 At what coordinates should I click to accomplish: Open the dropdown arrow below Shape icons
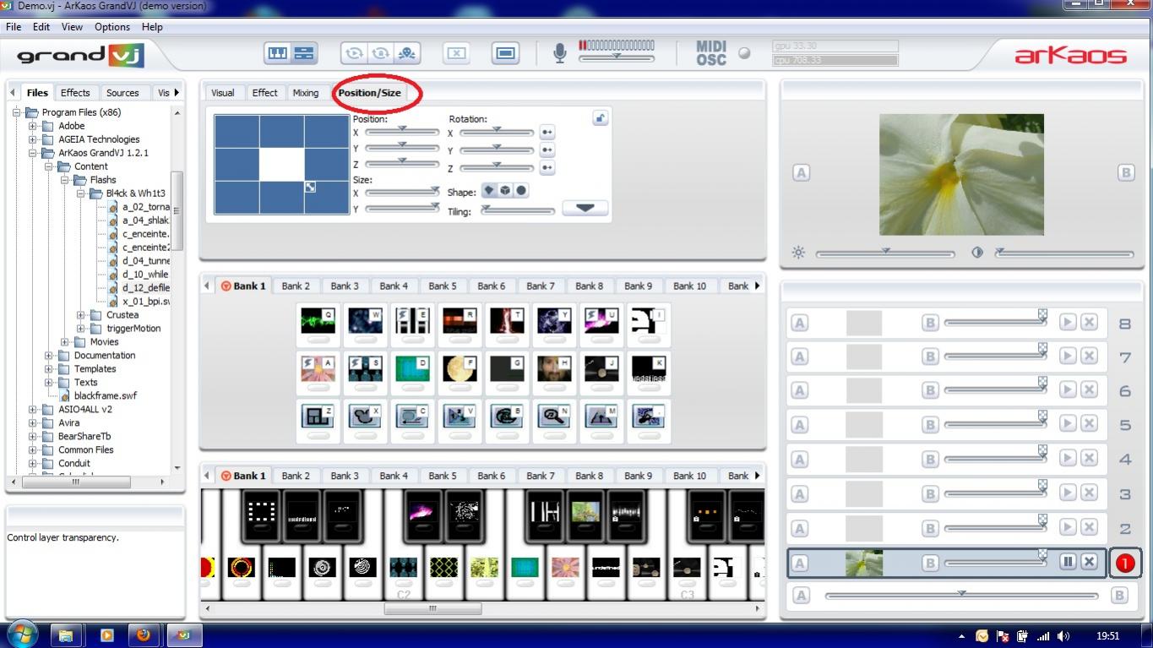click(585, 208)
